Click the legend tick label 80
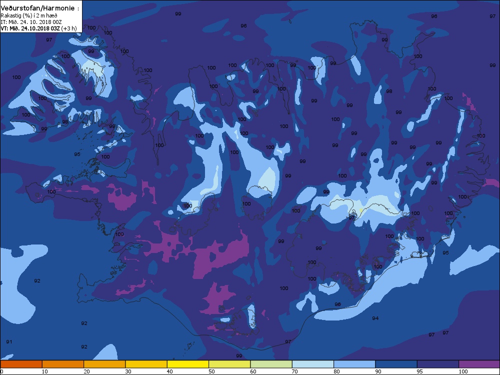This screenshot has width=500, height=375. 336,371
